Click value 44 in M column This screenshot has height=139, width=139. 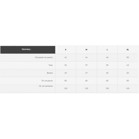pos(86,57)
